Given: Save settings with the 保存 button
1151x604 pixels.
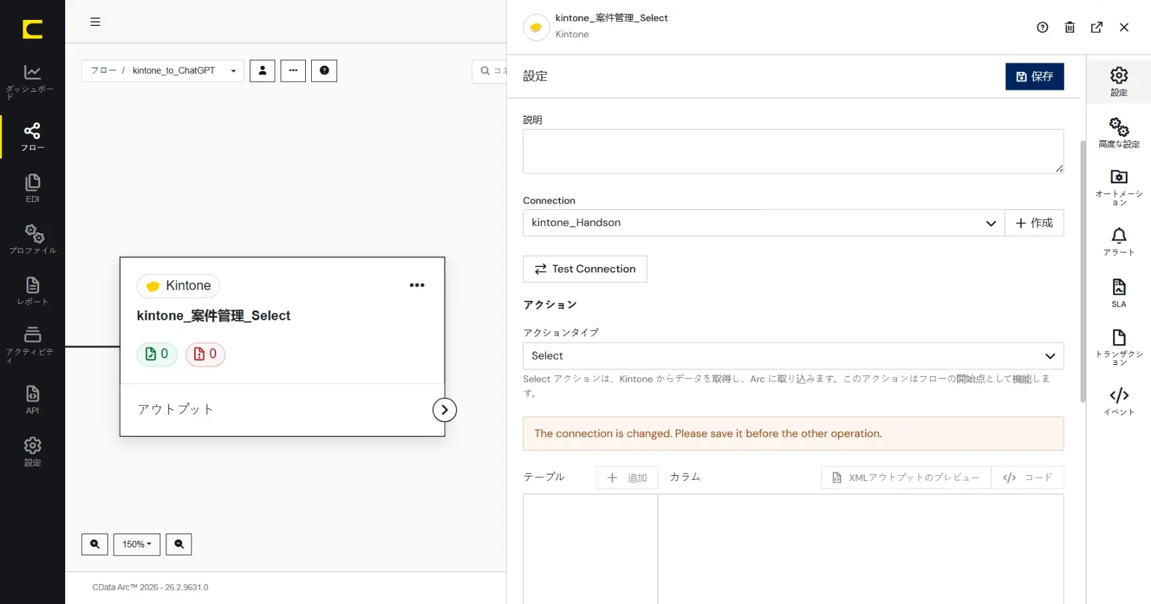Looking at the screenshot, I should 1035,76.
